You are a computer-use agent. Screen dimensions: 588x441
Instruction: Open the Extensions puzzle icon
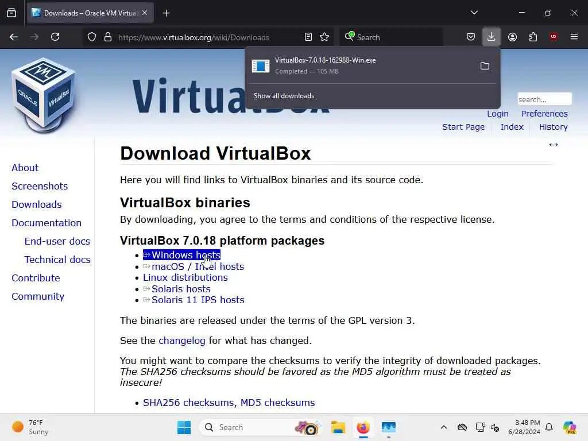(533, 37)
